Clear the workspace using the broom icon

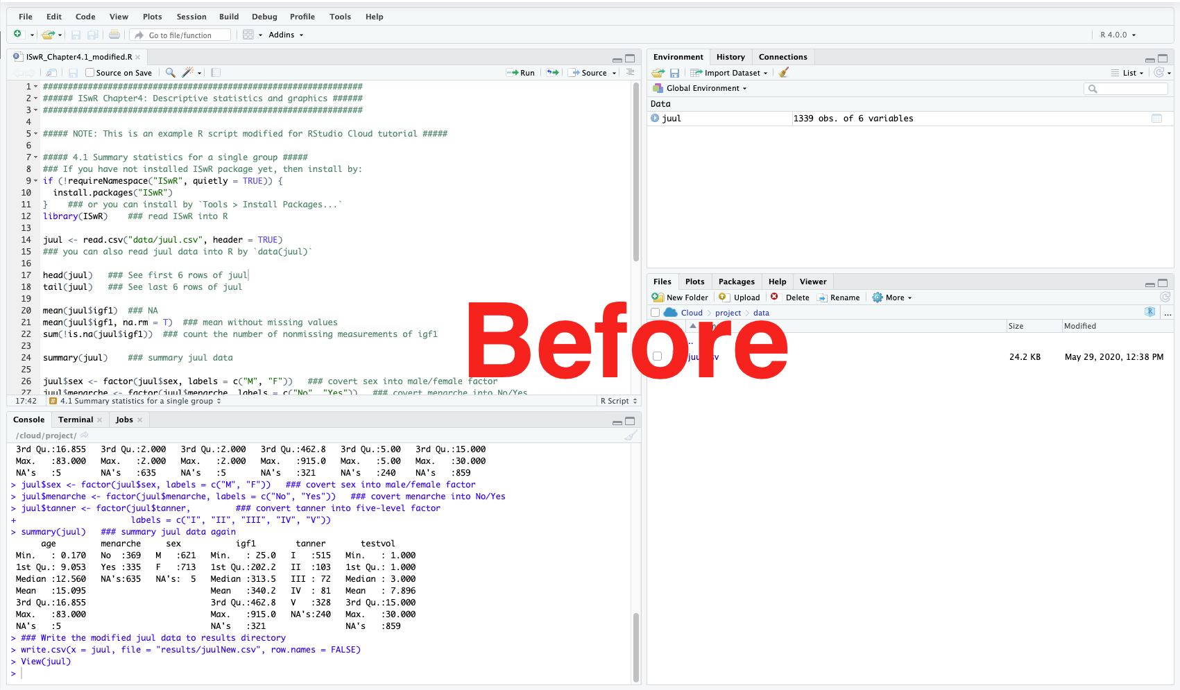tap(783, 72)
